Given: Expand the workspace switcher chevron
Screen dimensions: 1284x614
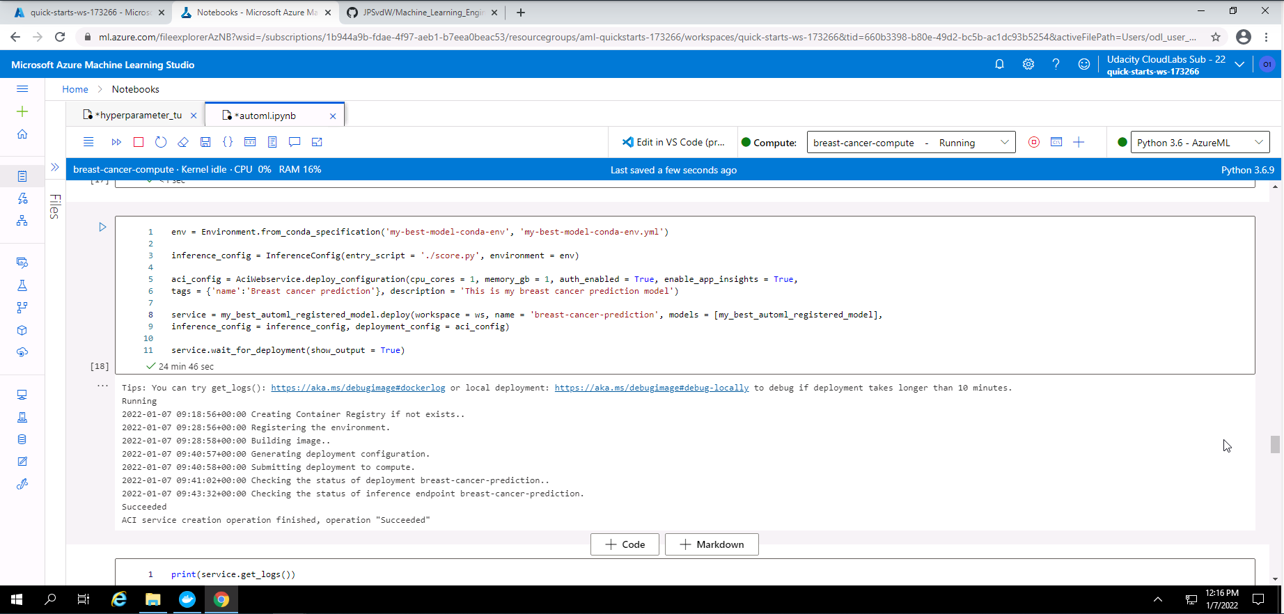Looking at the screenshot, I should (1239, 64).
